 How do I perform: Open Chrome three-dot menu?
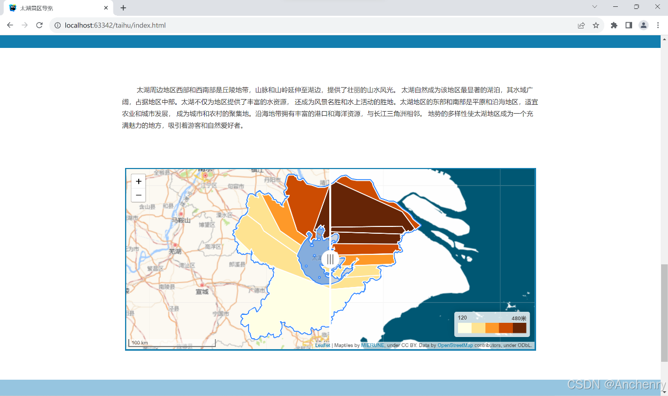[658, 25]
